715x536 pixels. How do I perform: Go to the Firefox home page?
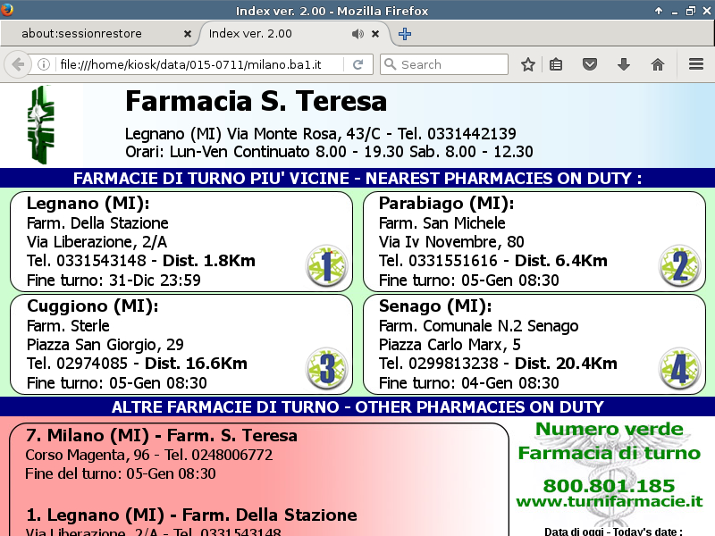658,64
